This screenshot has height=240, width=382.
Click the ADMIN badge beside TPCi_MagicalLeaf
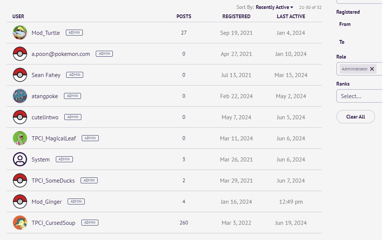(x=90, y=138)
